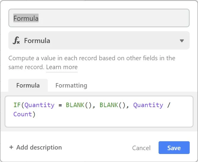The image size is (198, 162).
Task: Click the fx formula type icon
Action: [x=16, y=41]
